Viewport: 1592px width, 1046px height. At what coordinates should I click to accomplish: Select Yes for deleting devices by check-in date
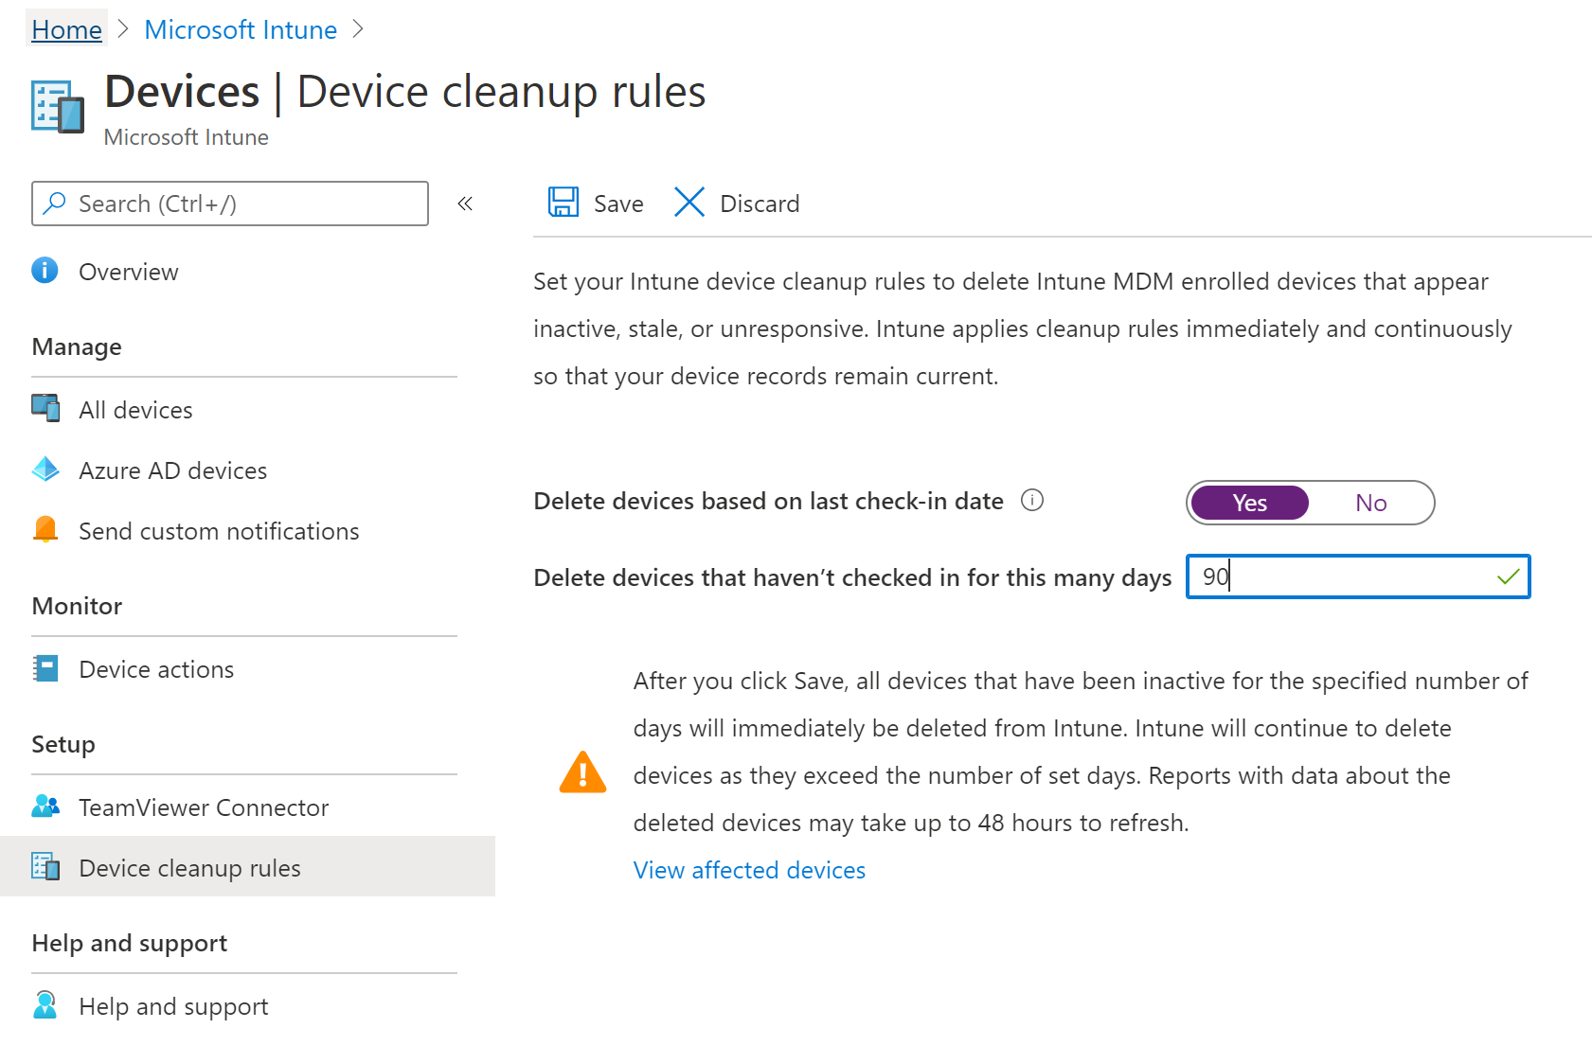pos(1248,503)
